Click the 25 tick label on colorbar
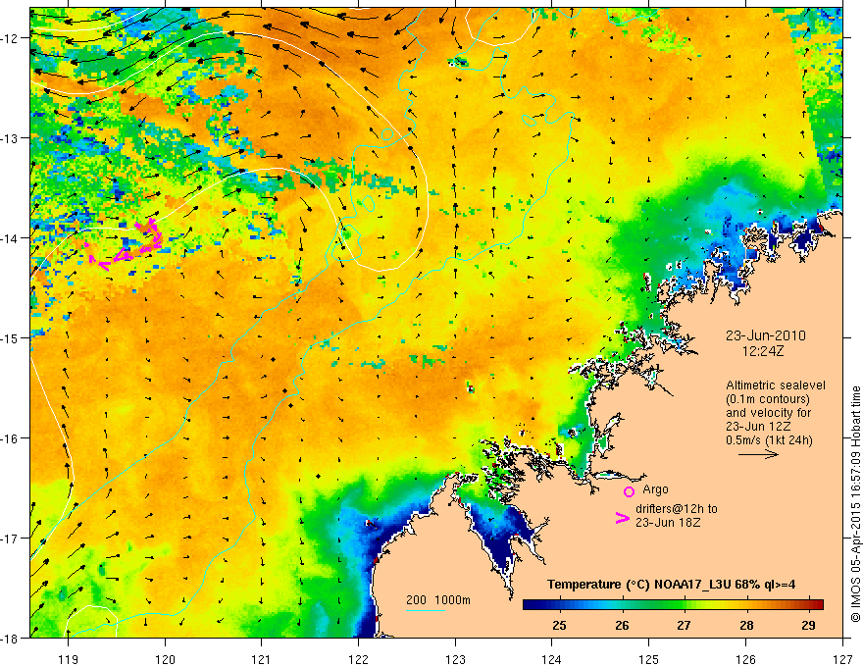This screenshot has height=667, width=863. click(x=560, y=625)
